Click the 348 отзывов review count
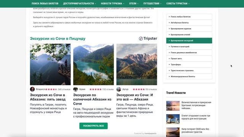The image size is (244, 137). tap(64, 89)
